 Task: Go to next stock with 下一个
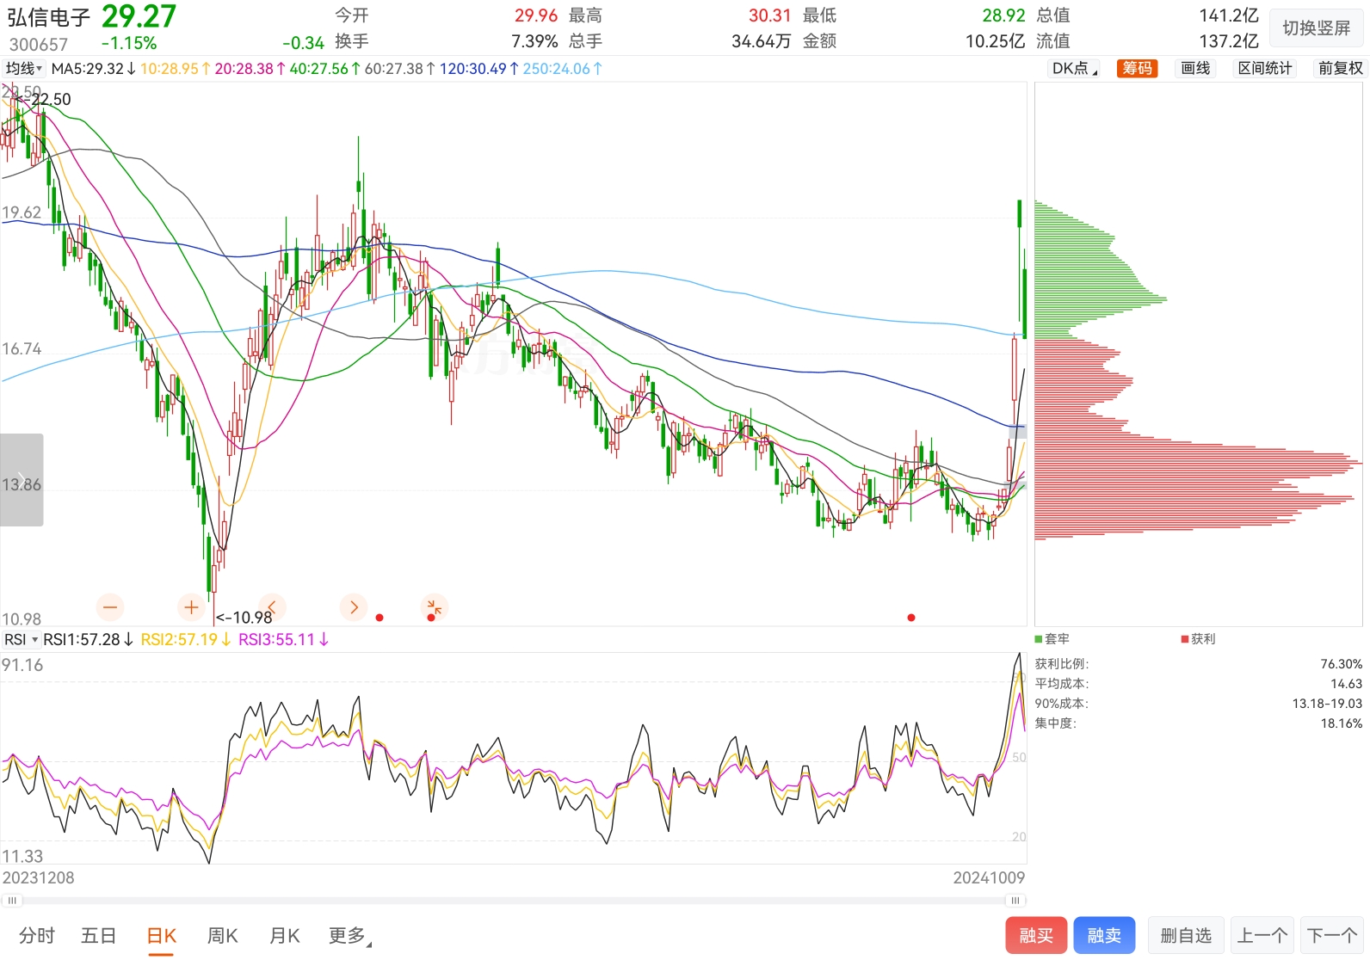pyautogui.click(x=1332, y=936)
